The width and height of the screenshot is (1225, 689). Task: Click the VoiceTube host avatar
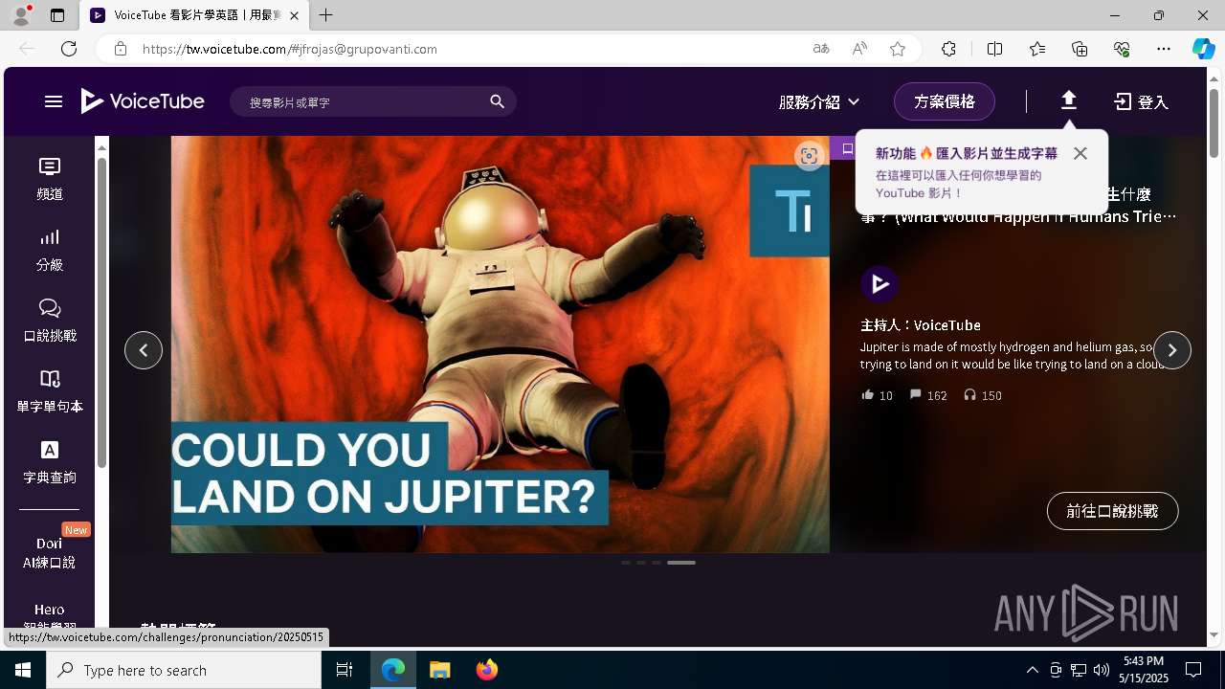[879, 284]
